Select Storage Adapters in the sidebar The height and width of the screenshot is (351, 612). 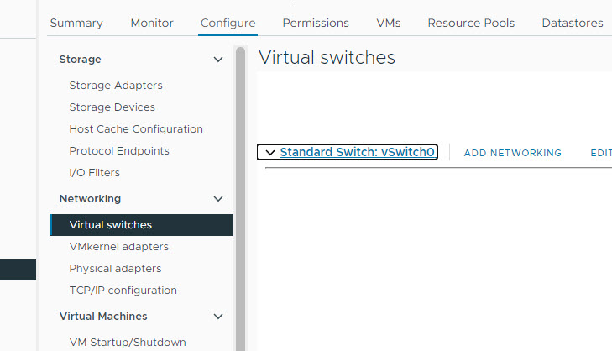(116, 85)
